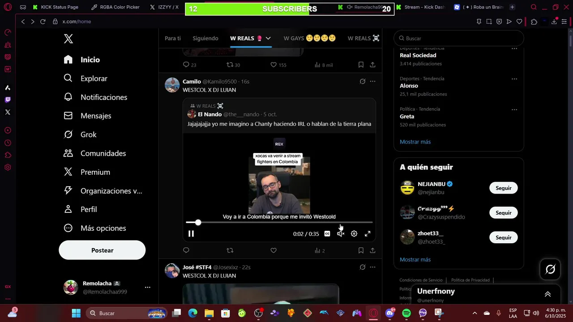Show hidden system tray icons
The height and width of the screenshot is (322, 573).
[x=475, y=313]
